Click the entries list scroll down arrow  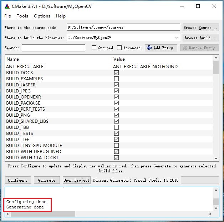click(216, 158)
